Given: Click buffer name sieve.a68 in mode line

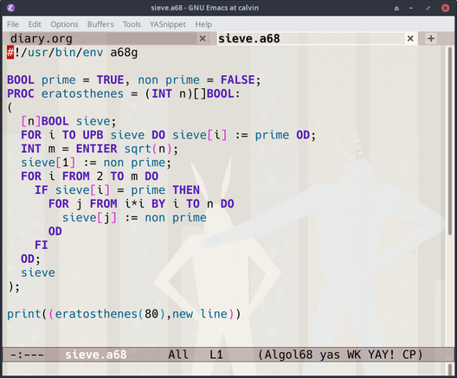Looking at the screenshot, I should pos(95,355).
